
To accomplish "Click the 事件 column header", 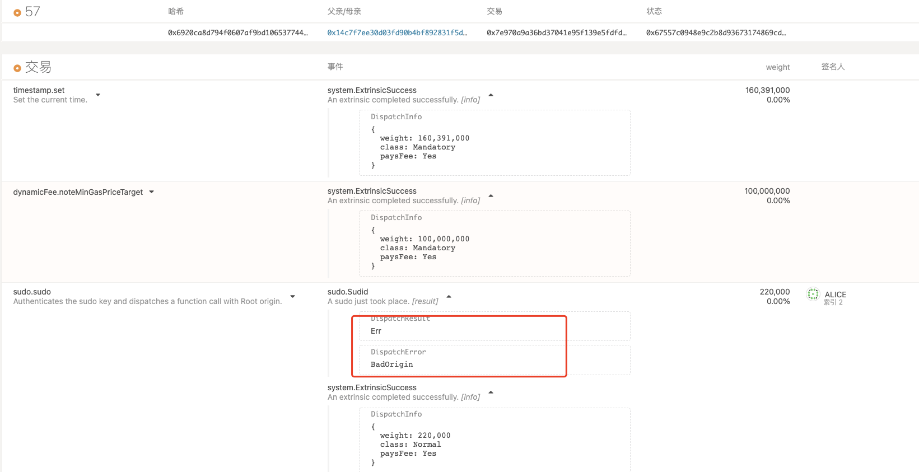I will pyautogui.click(x=335, y=67).
